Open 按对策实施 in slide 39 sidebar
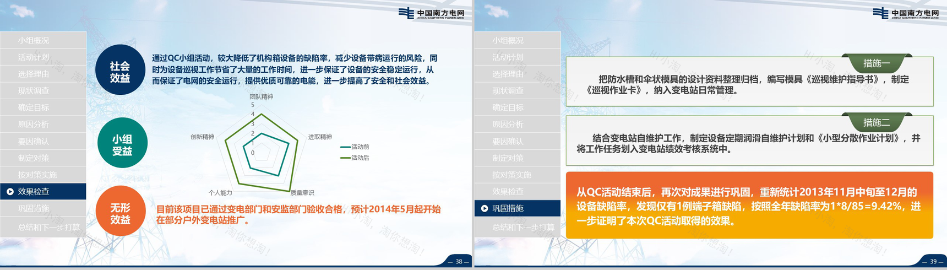 (518, 175)
